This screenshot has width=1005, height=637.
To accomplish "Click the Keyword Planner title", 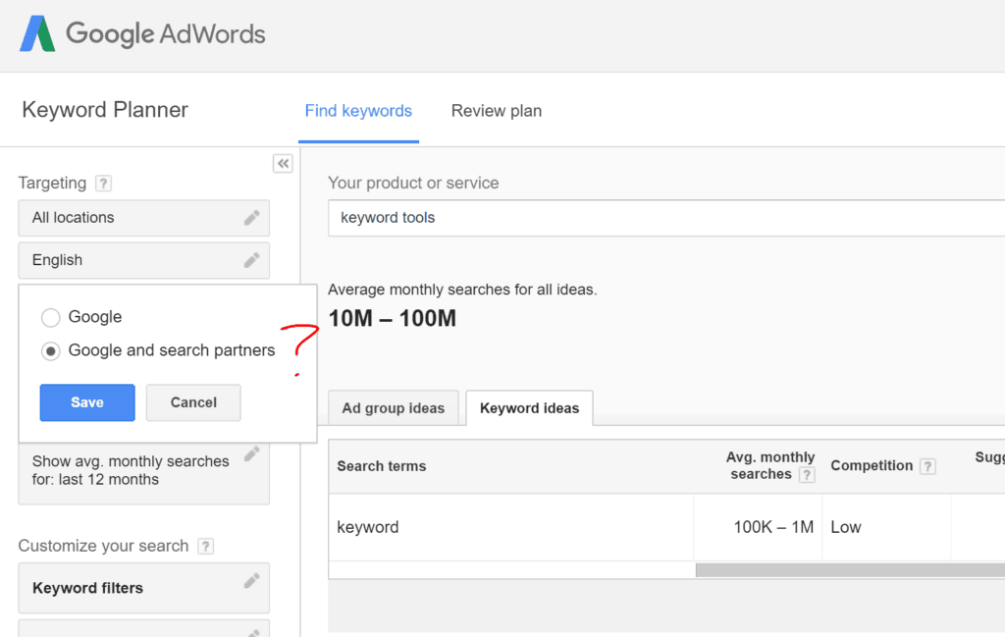I will (105, 110).
